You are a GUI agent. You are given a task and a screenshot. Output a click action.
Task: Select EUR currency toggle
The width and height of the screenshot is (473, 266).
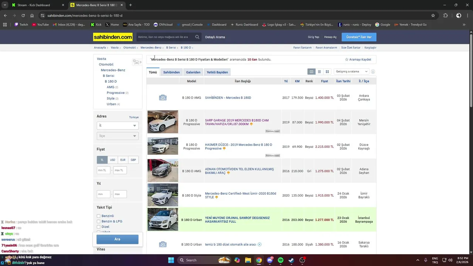123,160
